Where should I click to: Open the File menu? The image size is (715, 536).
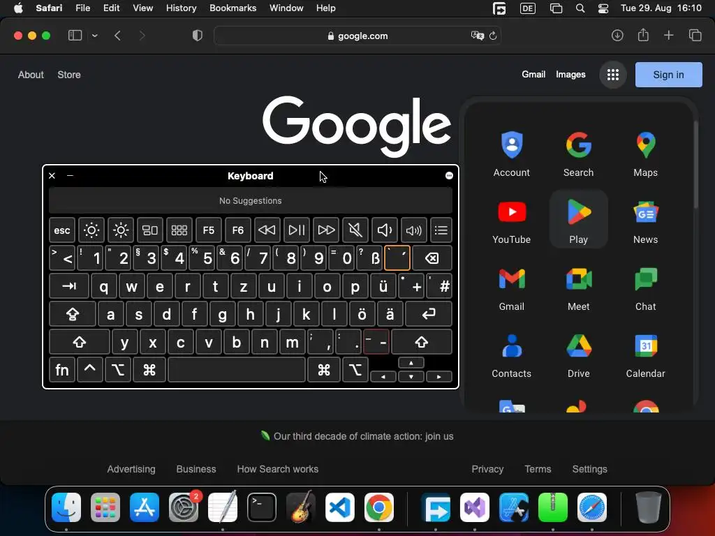pos(82,8)
